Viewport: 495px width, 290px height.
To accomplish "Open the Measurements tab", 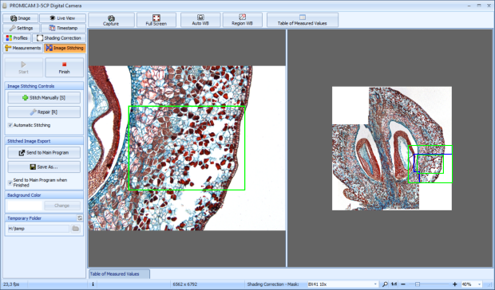I will (x=22, y=48).
